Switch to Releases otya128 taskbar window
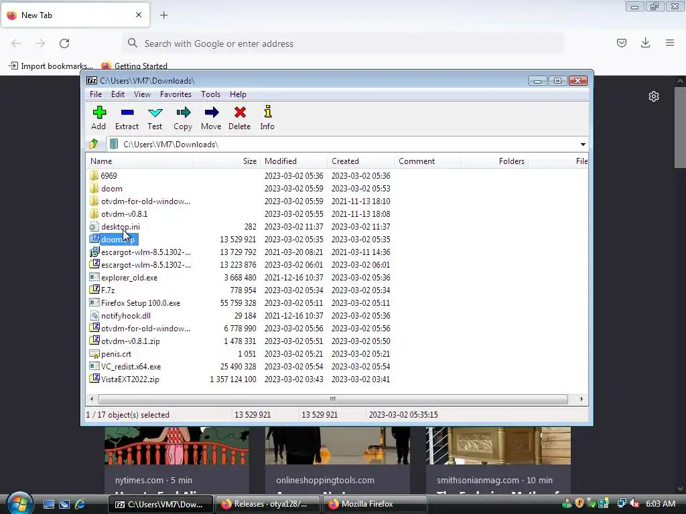This screenshot has width=686, height=514. click(x=267, y=504)
